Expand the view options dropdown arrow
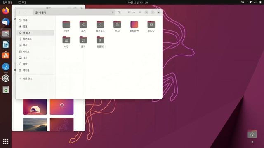The height and width of the screenshot is (148, 264). tap(134, 12)
